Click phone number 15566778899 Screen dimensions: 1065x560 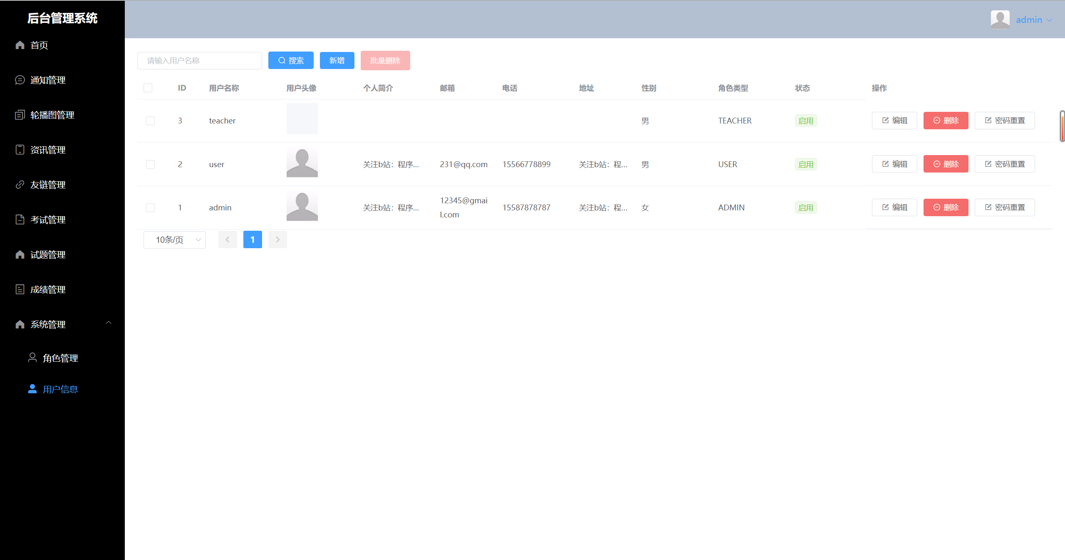click(x=526, y=164)
